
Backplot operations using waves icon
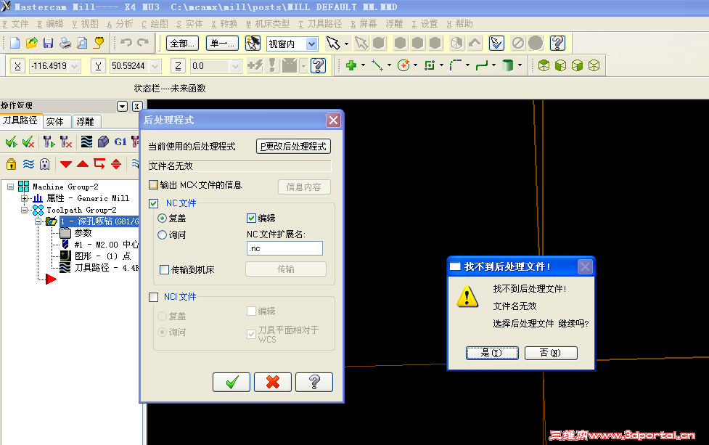coord(86,142)
